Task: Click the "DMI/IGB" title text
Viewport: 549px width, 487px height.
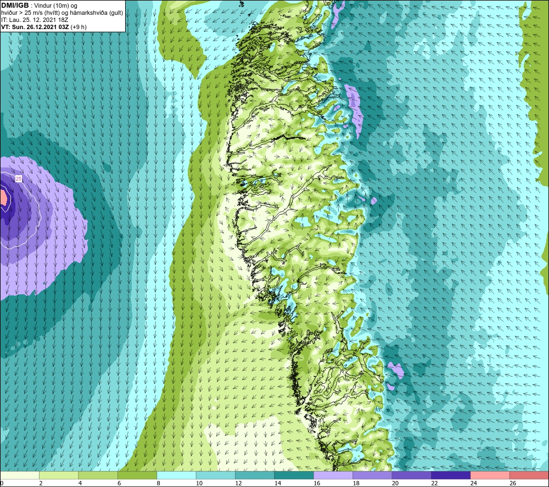Action: [15, 5]
